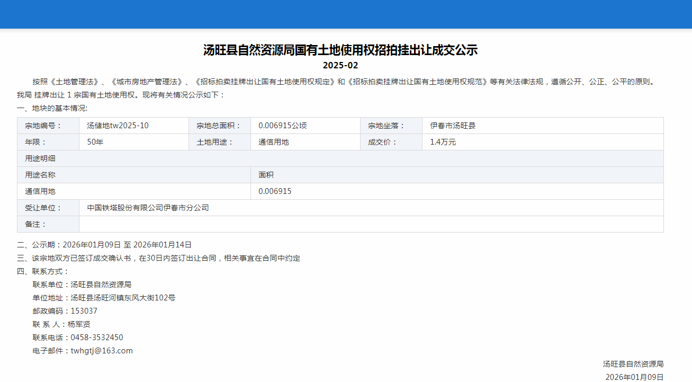Click the 成交价 value 1.4万元
Image resolution: width=692 pixels, height=382 pixels.
click(x=443, y=142)
